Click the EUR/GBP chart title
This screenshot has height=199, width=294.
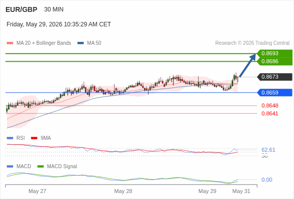pyautogui.click(x=21, y=9)
